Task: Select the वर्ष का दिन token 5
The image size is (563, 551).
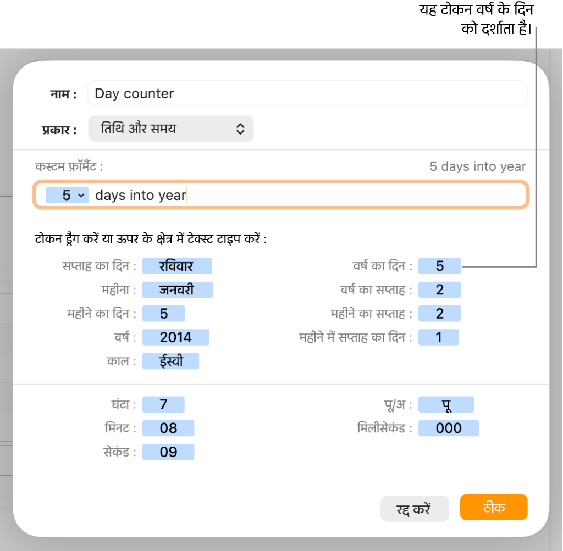Action: (x=439, y=266)
